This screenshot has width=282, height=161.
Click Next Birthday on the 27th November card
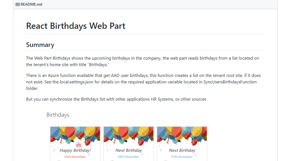click(182, 151)
